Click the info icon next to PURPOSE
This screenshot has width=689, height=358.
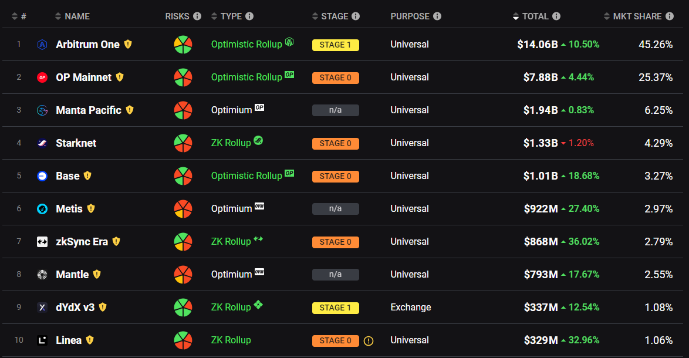click(437, 16)
